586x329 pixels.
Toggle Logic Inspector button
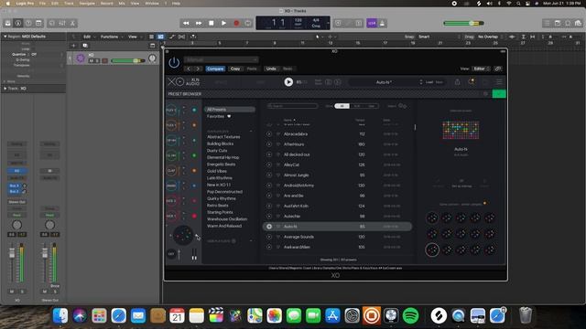[x=18, y=23]
